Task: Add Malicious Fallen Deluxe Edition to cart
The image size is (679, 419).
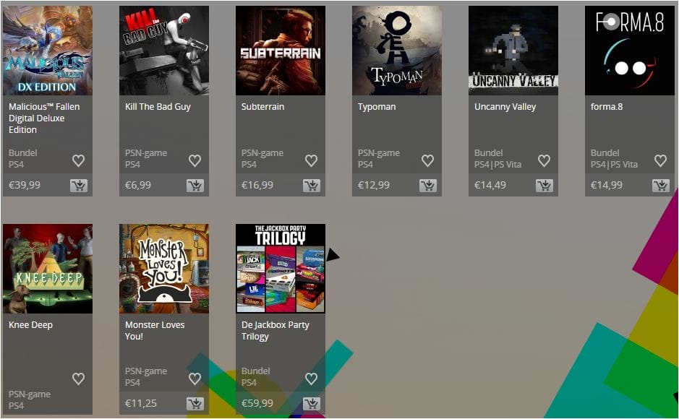Action: (79, 186)
